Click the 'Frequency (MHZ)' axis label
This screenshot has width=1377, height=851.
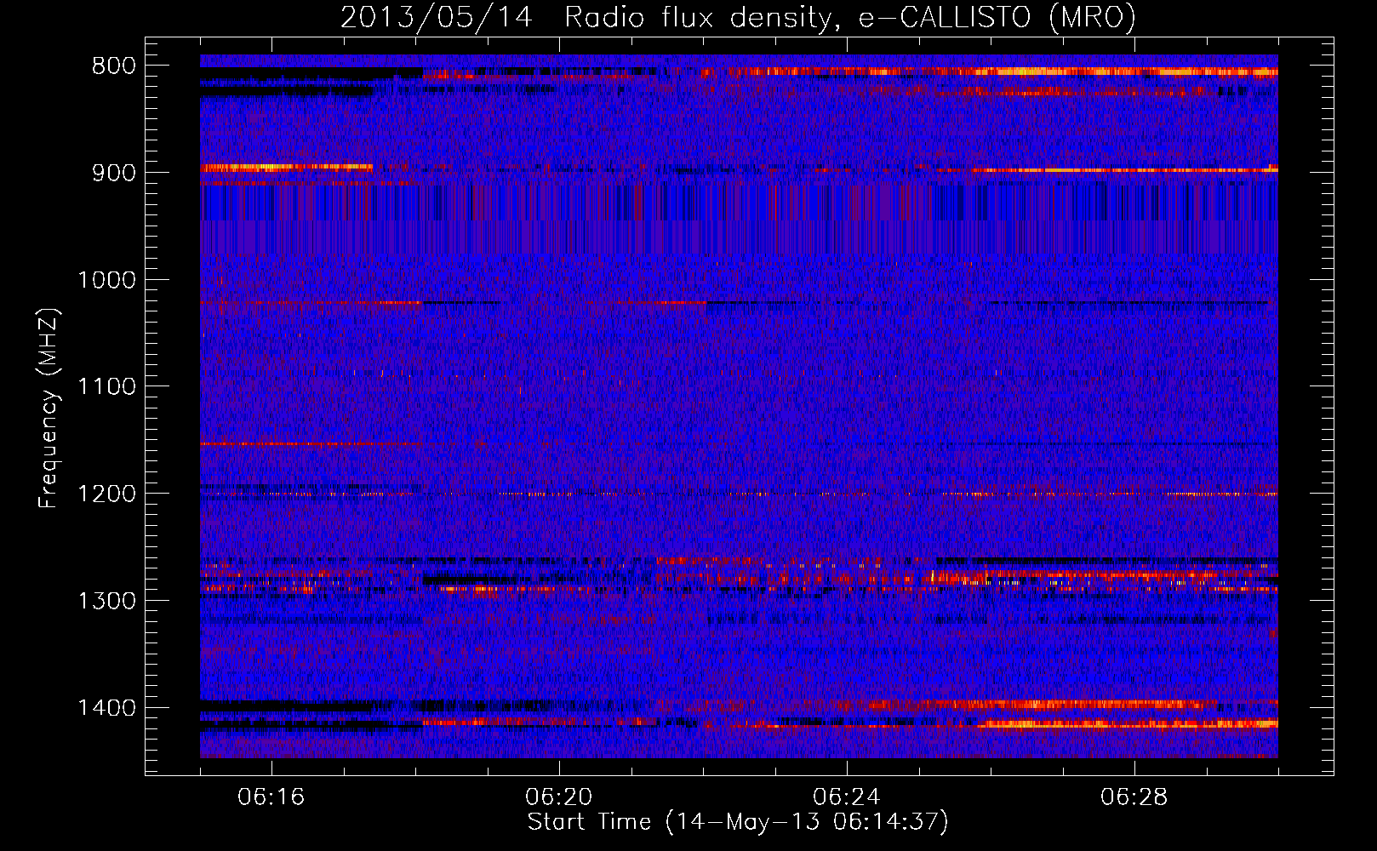point(49,408)
